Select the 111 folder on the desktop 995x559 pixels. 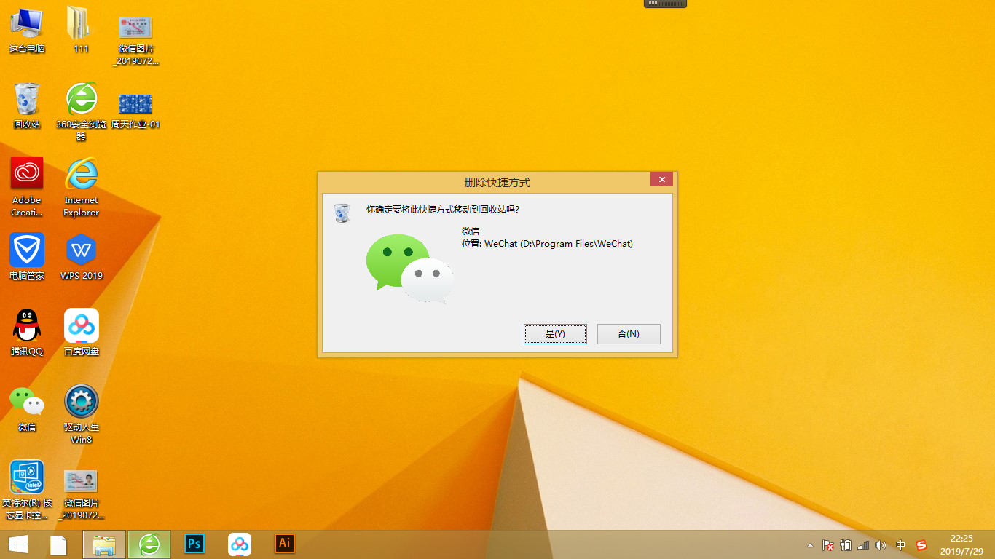point(81,30)
